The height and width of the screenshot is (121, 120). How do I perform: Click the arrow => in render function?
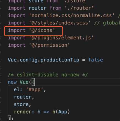click(x=46, y=112)
